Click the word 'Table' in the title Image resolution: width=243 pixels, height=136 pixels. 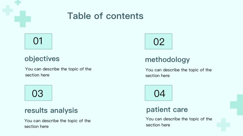79,16
